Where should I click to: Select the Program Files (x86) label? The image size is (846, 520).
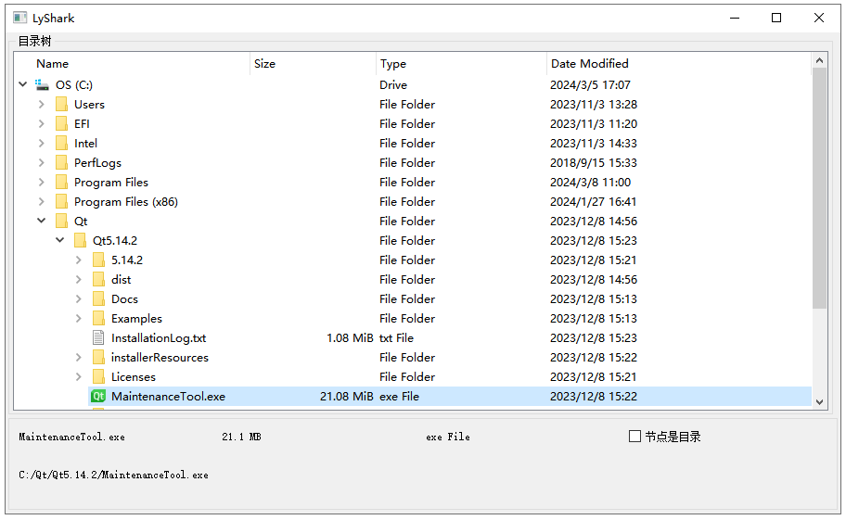(x=126, y=201)
